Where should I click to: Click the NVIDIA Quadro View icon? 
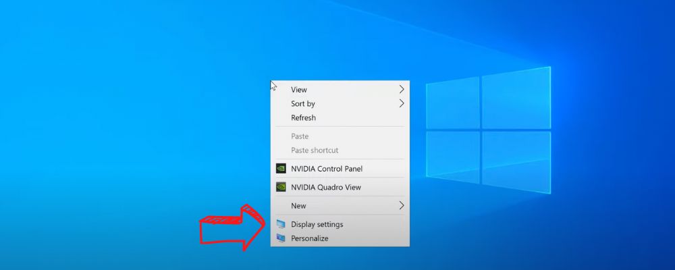tap(281, 188)
